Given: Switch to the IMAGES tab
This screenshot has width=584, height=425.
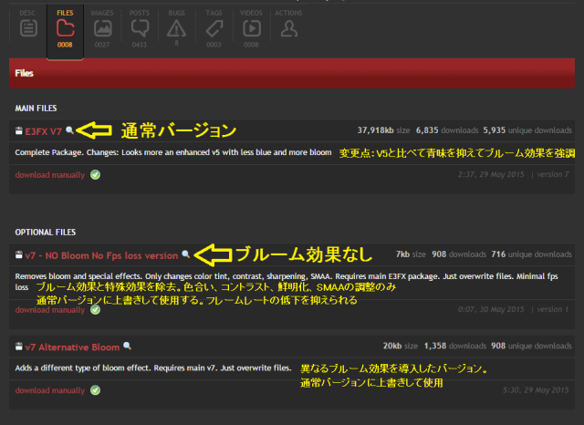Looking at the screenshot, I should pos(102,28).
